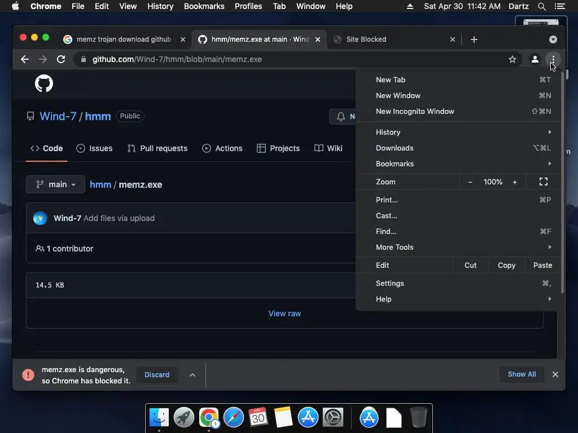Open the Actions tab
578x433 pixels.
pyautogui.click(x=222, y=148)
